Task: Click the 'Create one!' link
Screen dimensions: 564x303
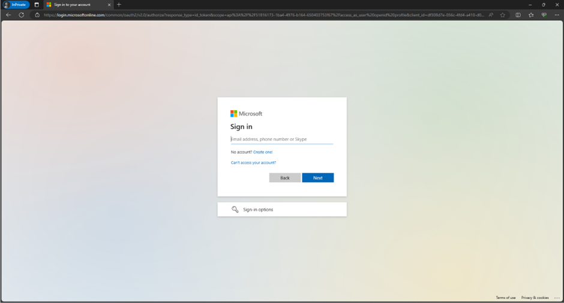Action: (263, 152)
